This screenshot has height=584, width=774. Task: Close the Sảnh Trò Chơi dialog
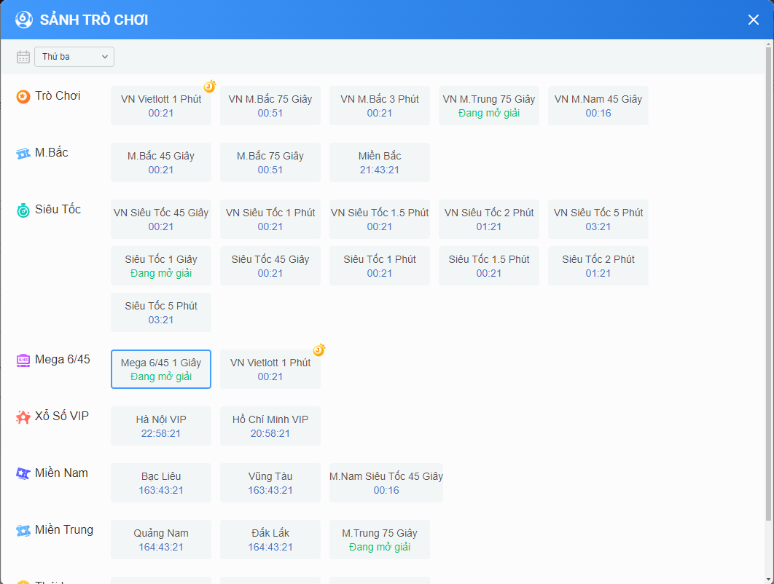[754, 20]
